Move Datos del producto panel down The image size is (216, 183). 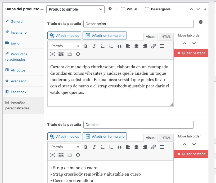pos(198,9)
